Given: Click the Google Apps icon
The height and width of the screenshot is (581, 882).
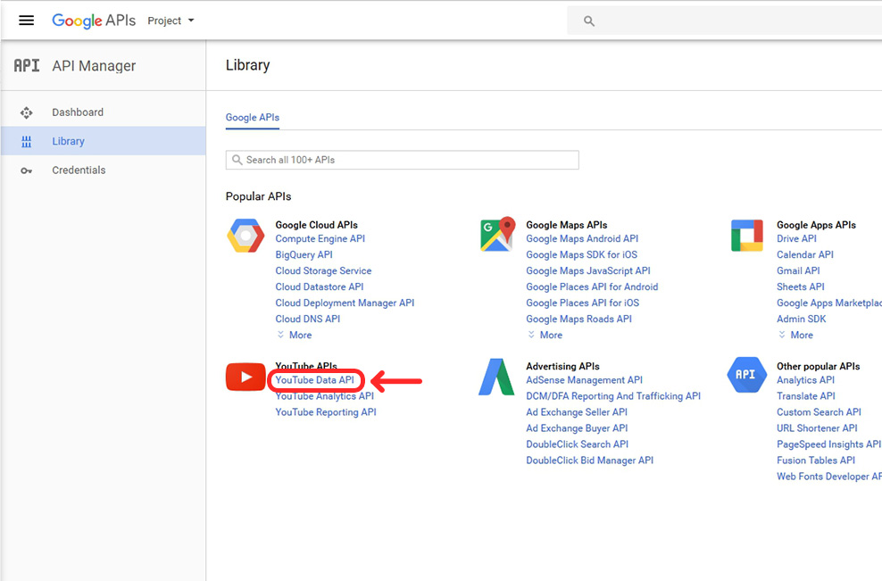Looking at the screenshot, I should (747, 236).
